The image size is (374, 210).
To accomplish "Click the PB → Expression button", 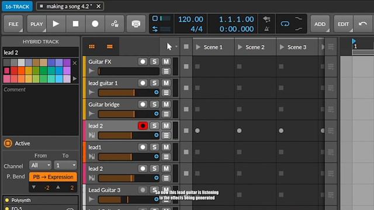I will [x=53, y=177].
